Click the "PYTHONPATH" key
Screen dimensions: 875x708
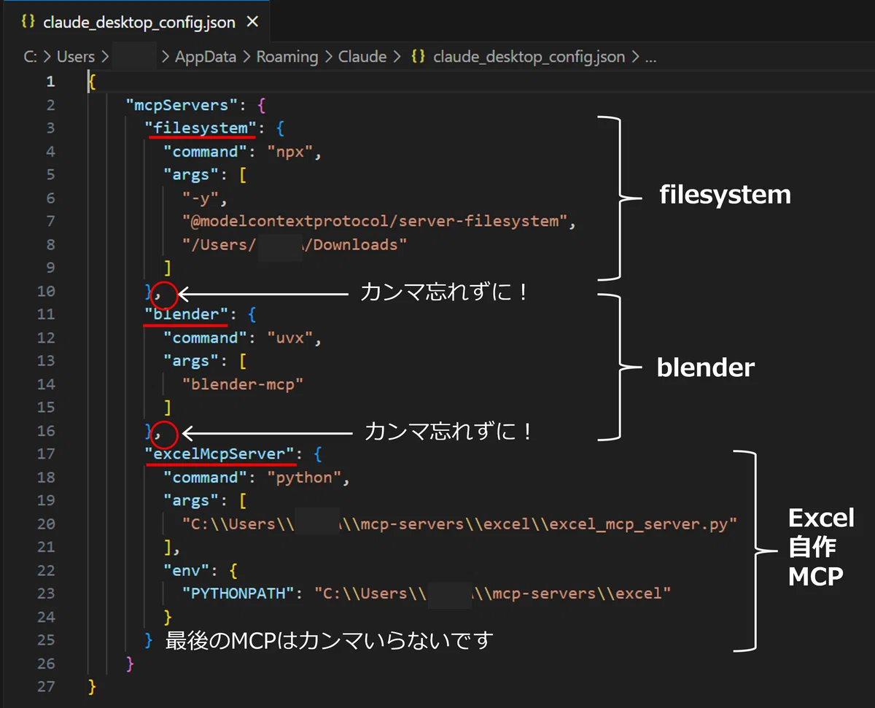tap(238, 594)
